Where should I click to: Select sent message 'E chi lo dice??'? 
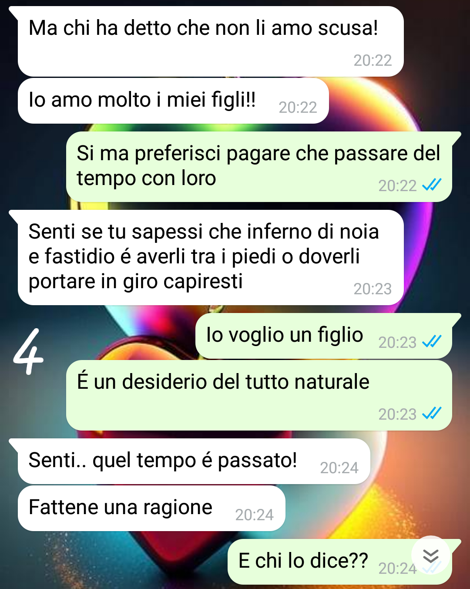[339, 562]
